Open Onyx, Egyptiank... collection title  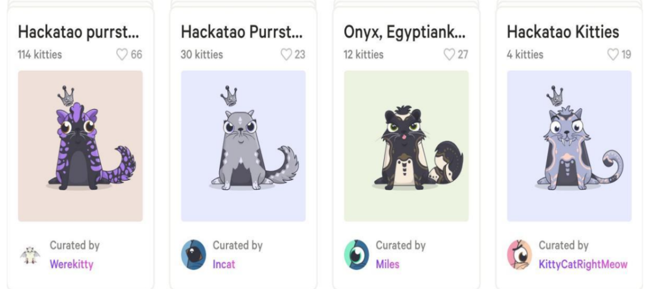coord(405,32)
